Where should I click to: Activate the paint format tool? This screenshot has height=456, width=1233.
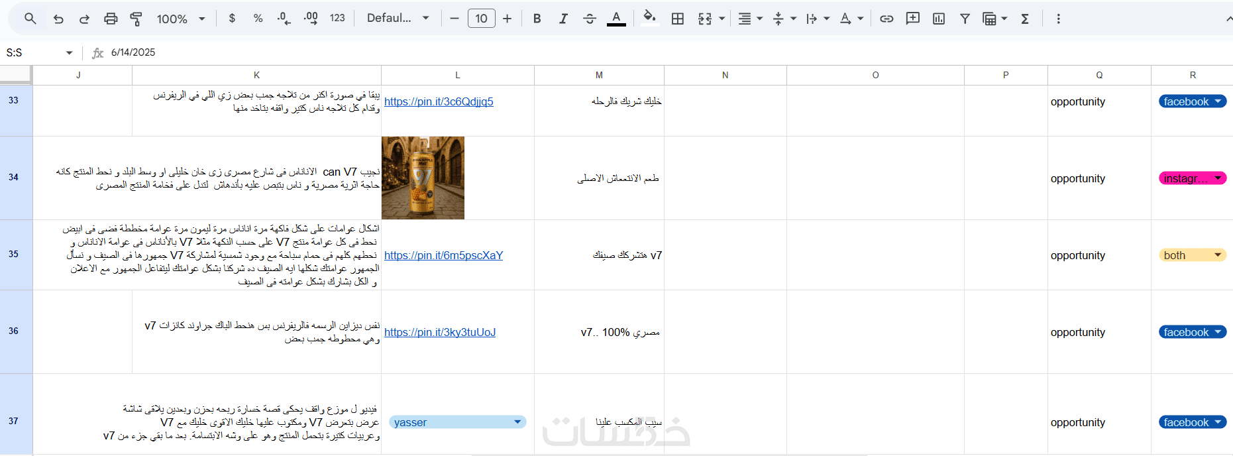click(136, 19)
